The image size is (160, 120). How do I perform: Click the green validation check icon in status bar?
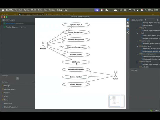click(151, 110)
